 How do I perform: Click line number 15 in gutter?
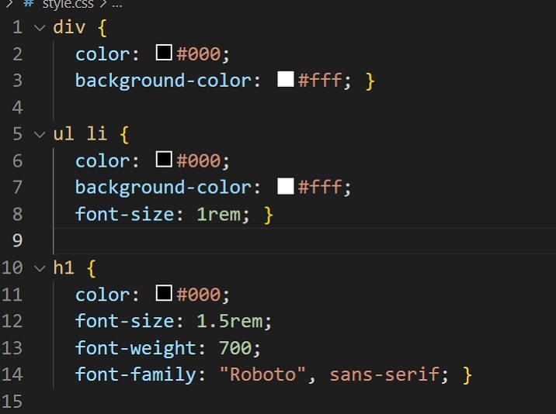13,402
